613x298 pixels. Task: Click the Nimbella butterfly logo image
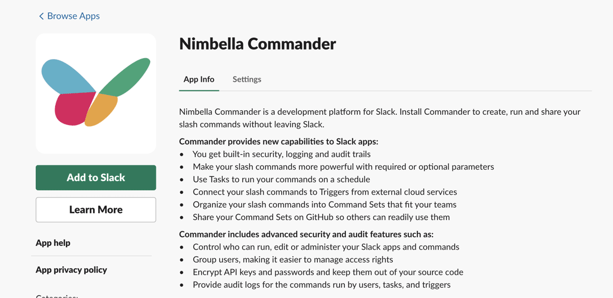pyautogui.click(x=96, y=93)
